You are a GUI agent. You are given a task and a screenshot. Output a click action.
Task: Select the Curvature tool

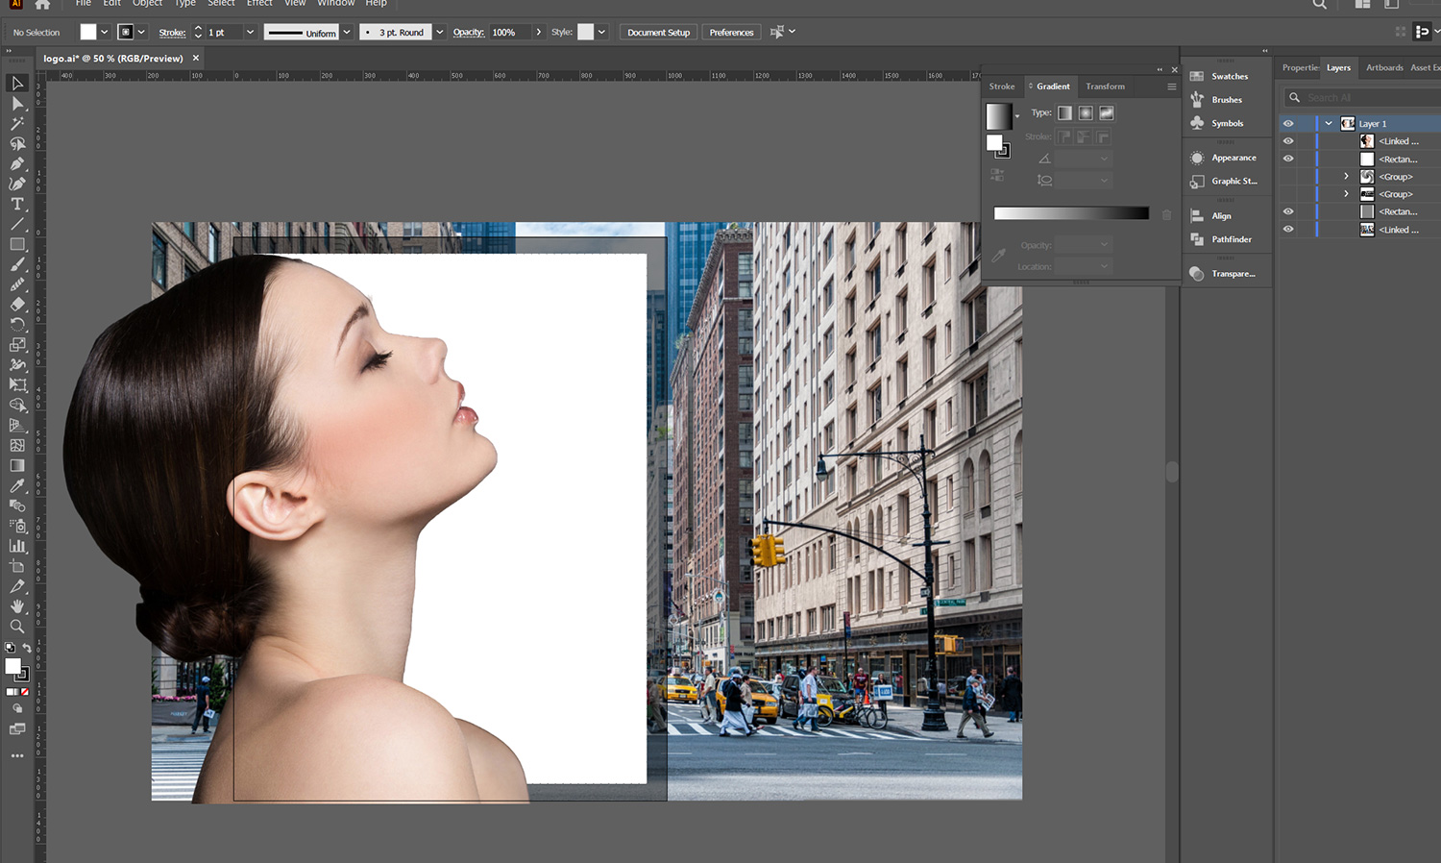point(17,184)
